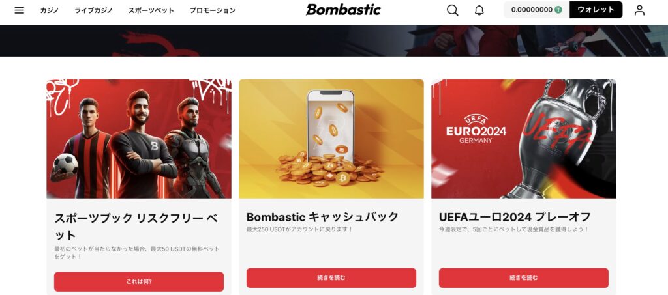Viewport: 668px width, 295px height.
Task: Open the スポーツベット menu item
Action: pos(151,10)
